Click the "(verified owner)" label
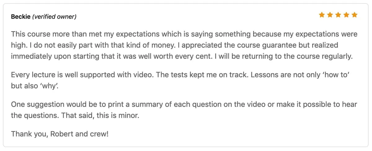This screenshot has height=151, width=372. coord(54,17)
